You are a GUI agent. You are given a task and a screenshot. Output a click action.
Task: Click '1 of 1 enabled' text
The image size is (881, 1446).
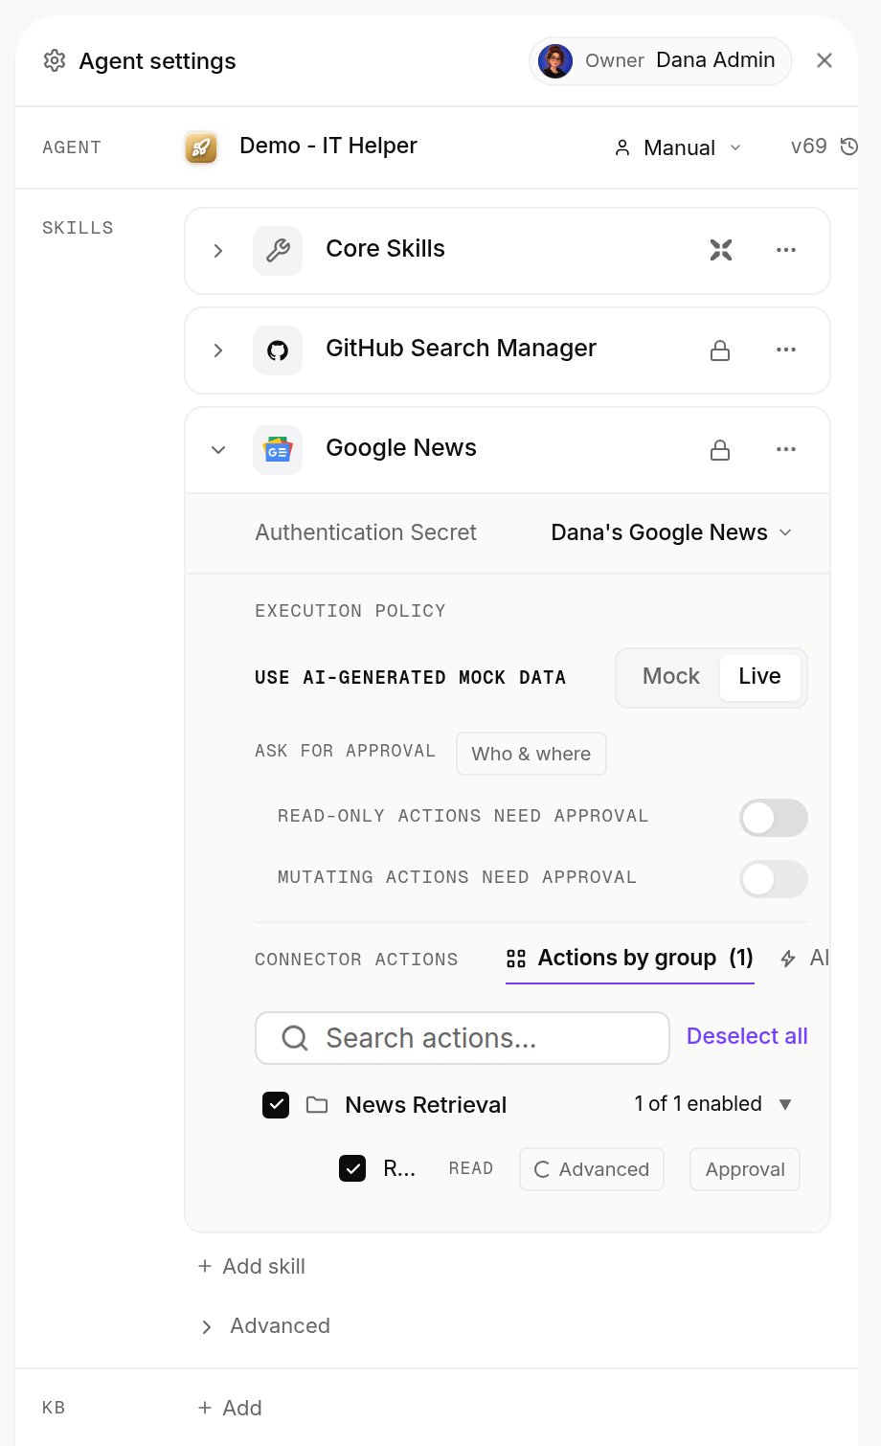coord(698,1104)
